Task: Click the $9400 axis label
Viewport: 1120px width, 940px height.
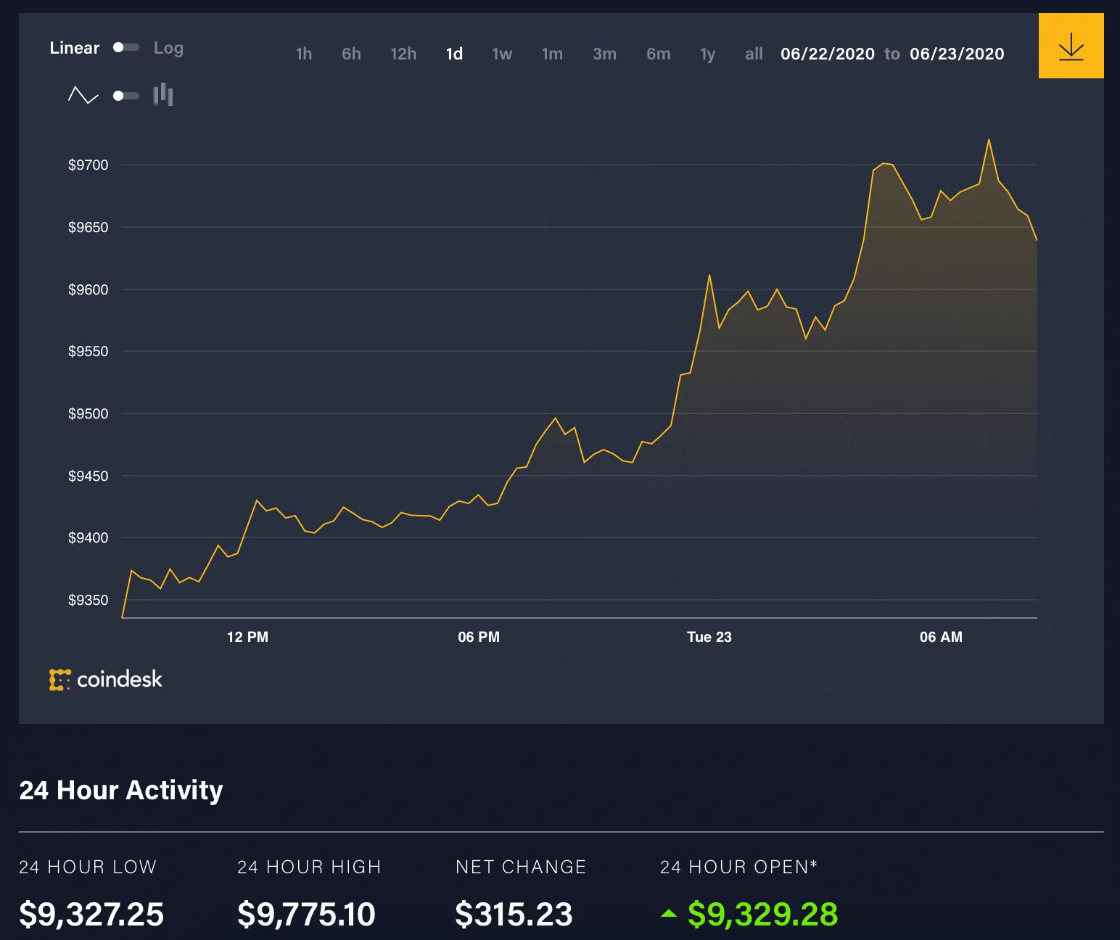Action: point(88,537)
